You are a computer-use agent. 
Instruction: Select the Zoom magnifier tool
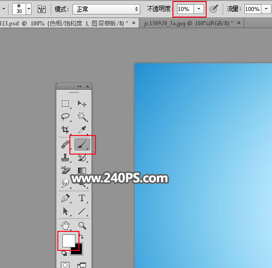pos(82,225)
